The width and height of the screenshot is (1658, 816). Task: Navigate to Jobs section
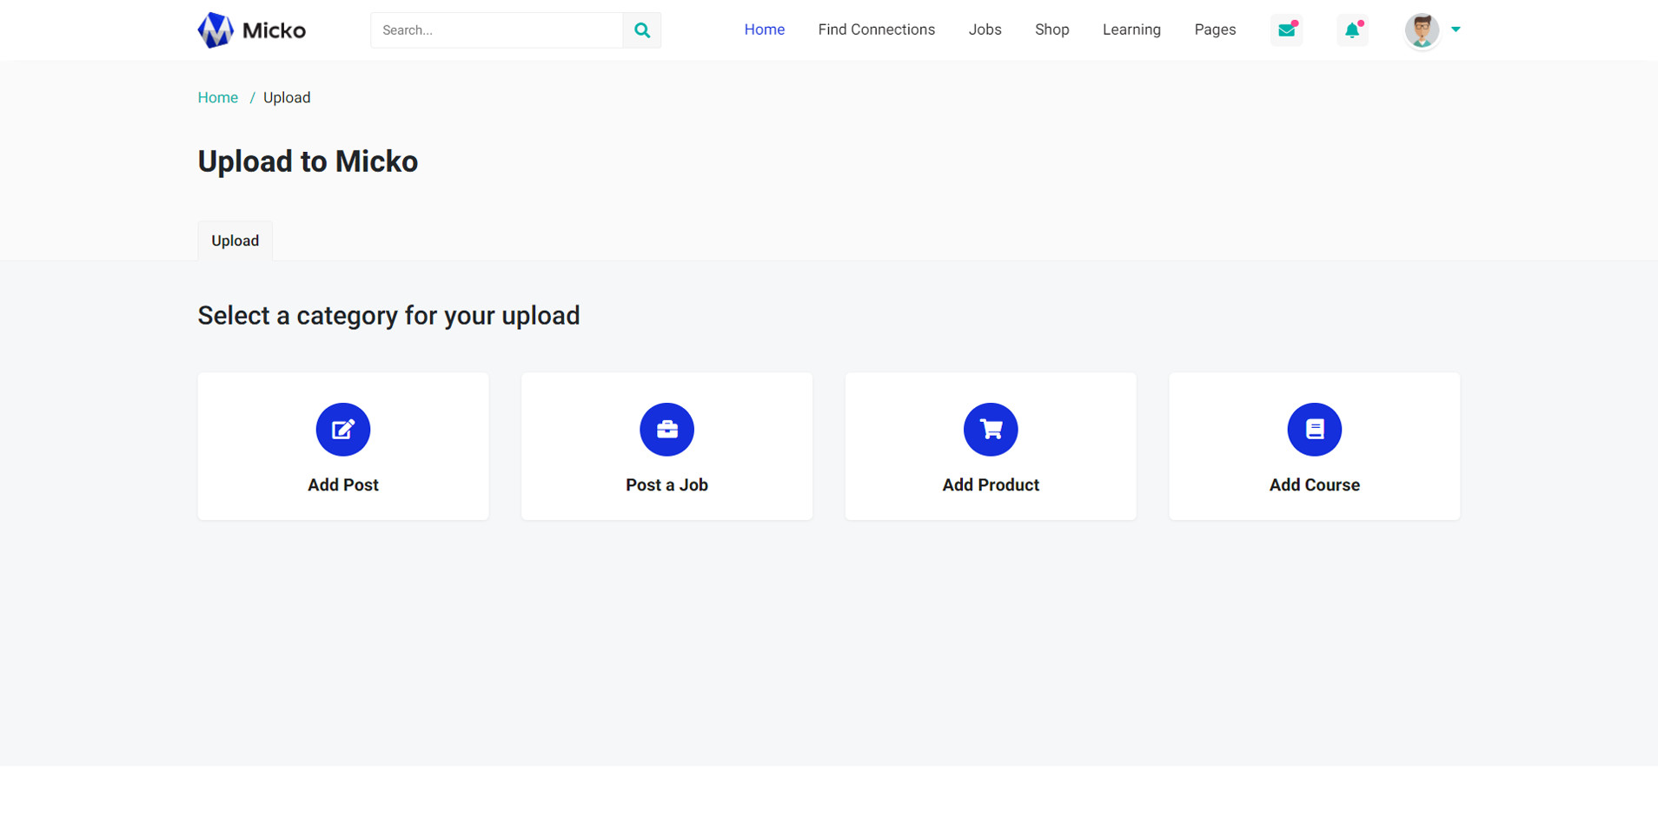click(x=985, y=30)
